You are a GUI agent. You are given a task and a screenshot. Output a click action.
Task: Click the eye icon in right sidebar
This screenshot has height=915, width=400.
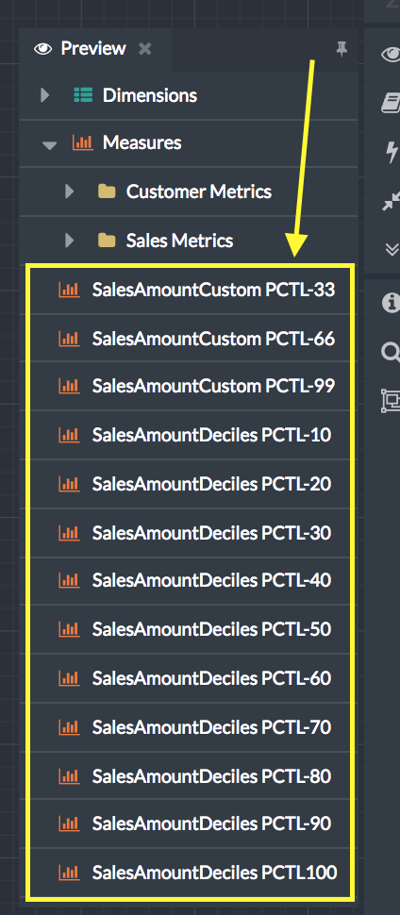tap(392, 55)
